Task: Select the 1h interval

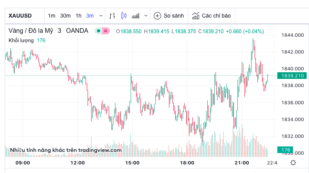Action: tap(79, 16)
